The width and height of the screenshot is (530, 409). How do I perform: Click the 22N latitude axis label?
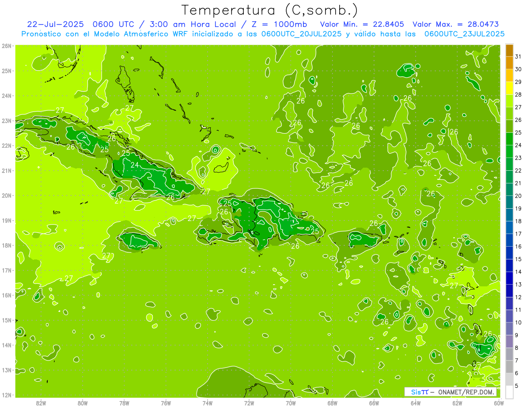click(7, 146)
